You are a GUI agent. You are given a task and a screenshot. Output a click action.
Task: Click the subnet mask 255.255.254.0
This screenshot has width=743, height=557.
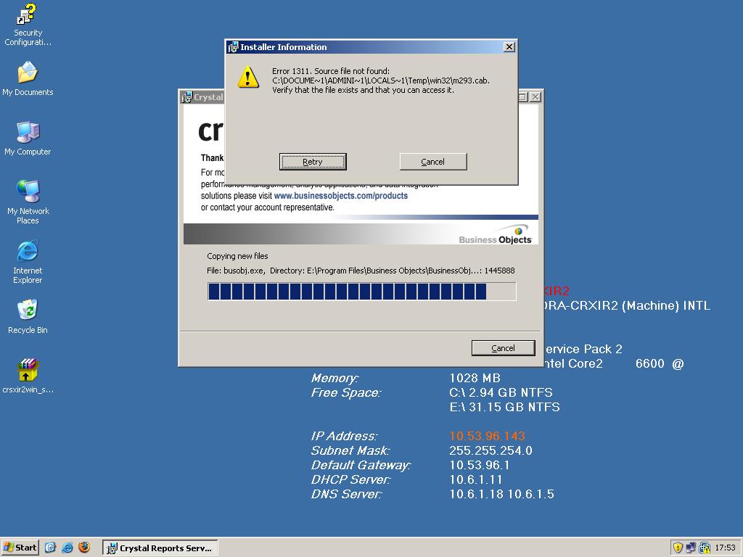(x=491, y=450)
